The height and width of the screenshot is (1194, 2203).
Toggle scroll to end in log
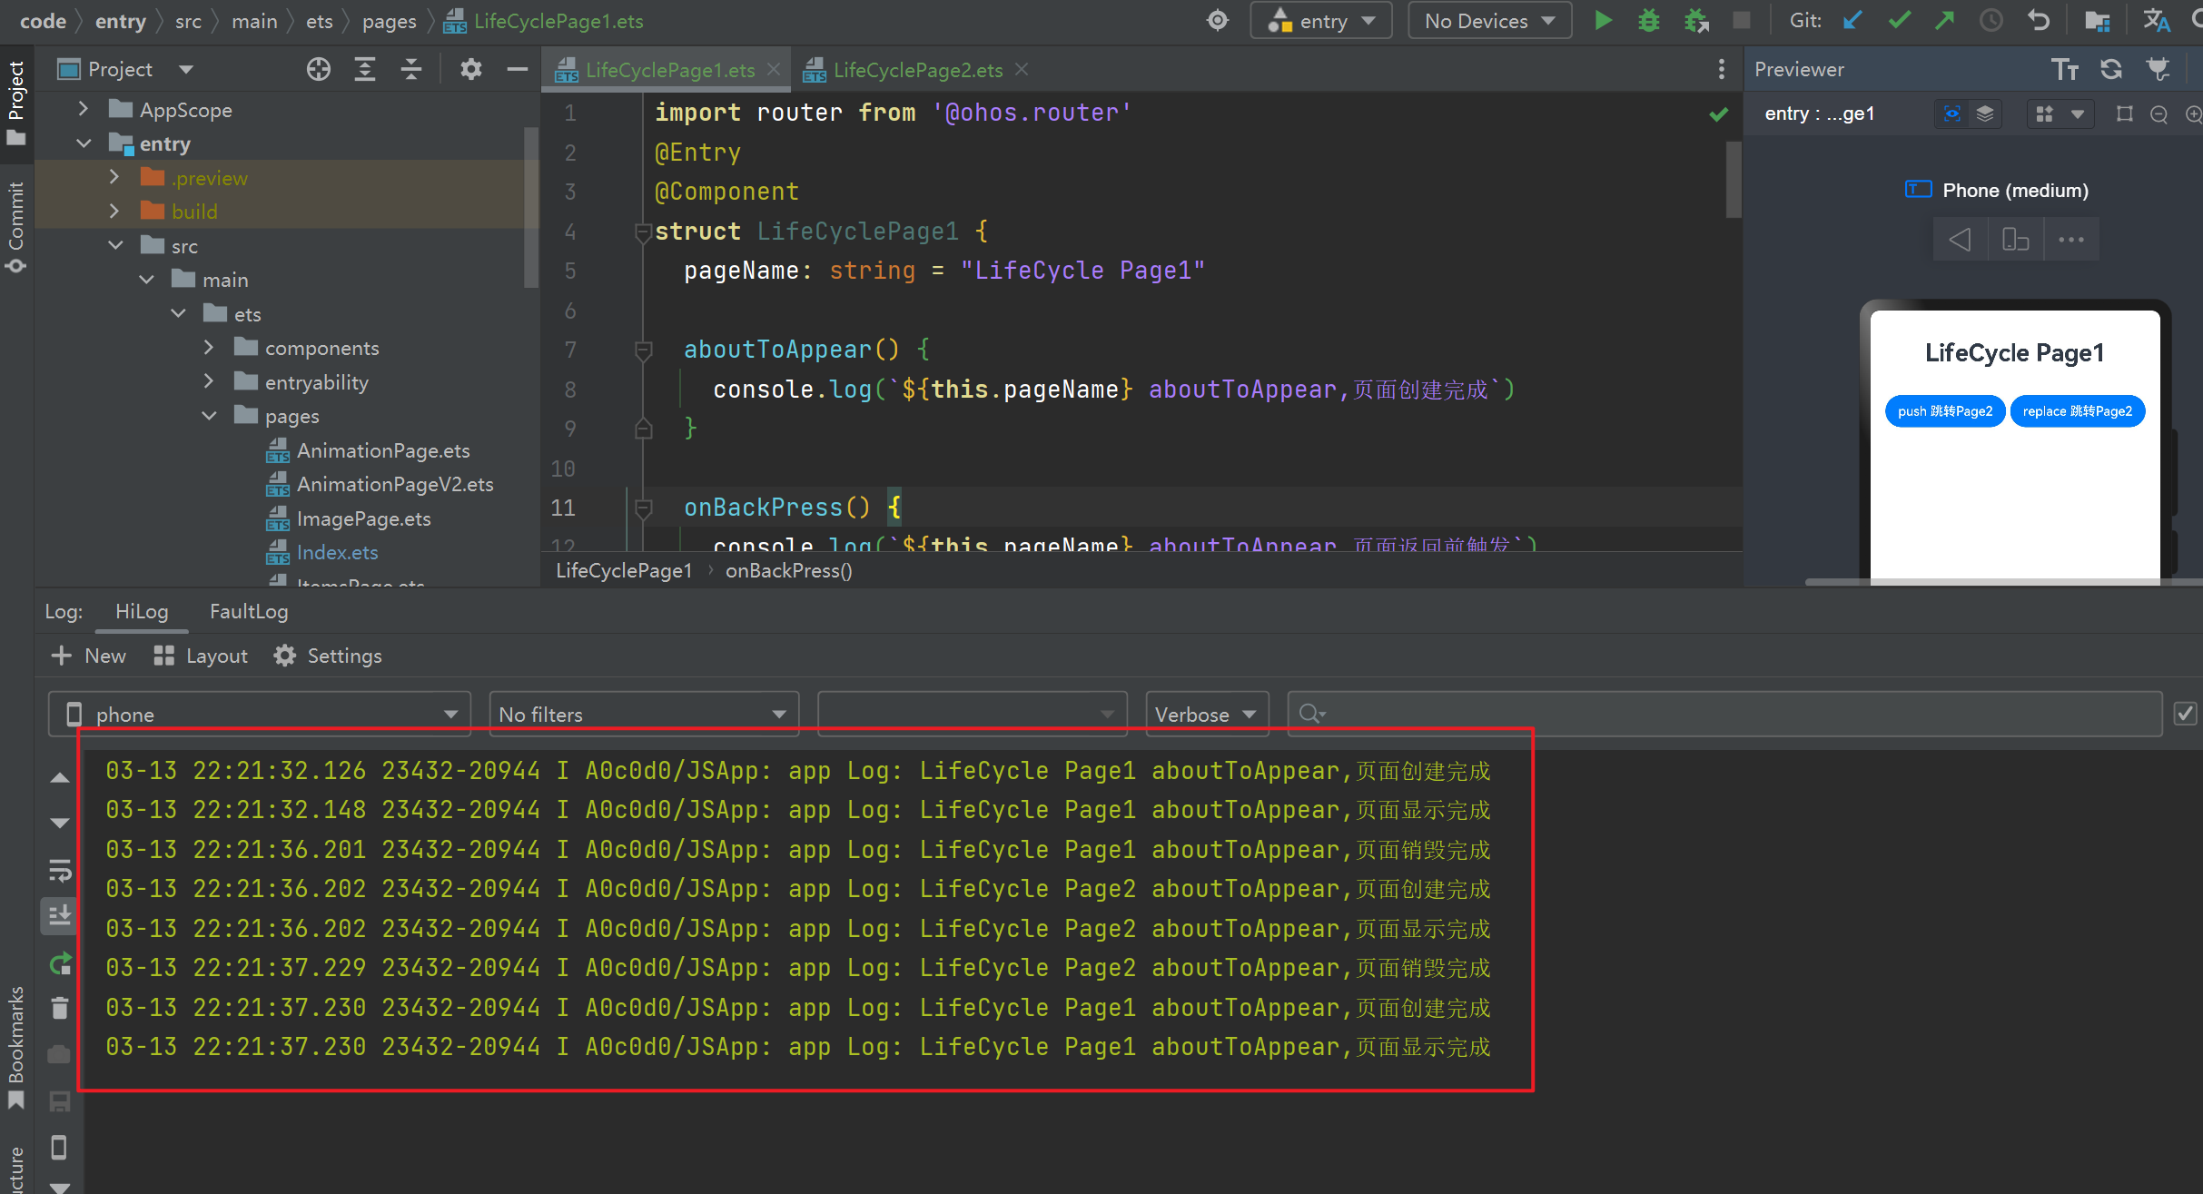click(x=60, y=915)
